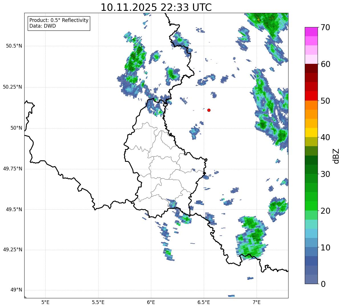
Task: Click the orange colorbar segment just below 50
Action: pyautogui.click(x=311, y=105)
